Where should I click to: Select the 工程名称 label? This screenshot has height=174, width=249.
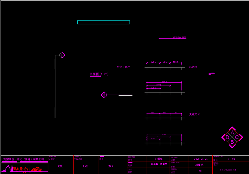pyautogui.click(x=78, y=159)
